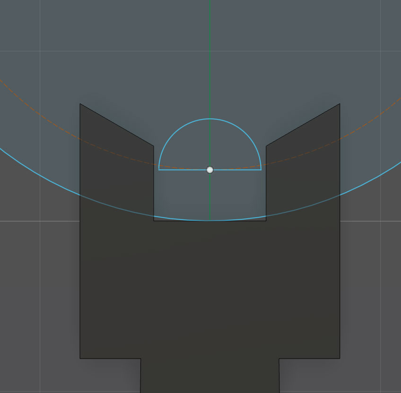Select the right slanted top edge of the body
Viewport: 401px width, 393px height.
303,124
